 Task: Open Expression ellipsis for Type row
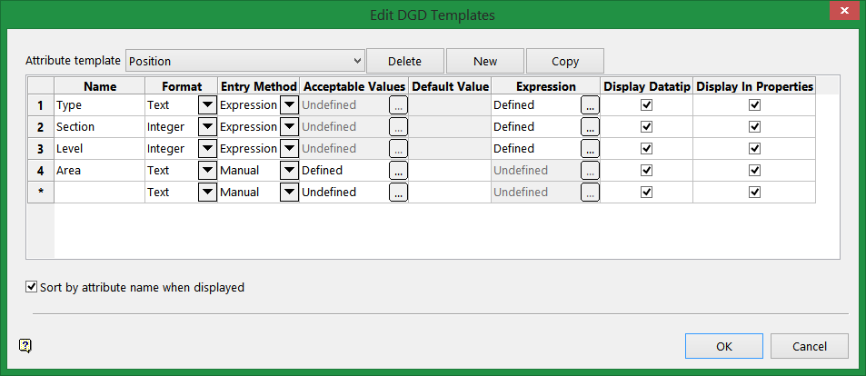591,104
